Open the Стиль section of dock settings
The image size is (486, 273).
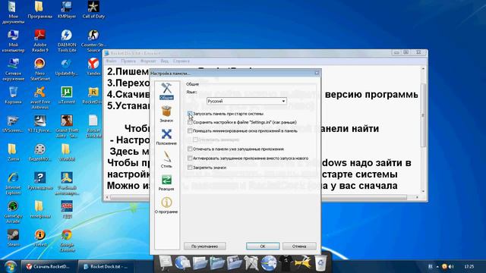166,159
